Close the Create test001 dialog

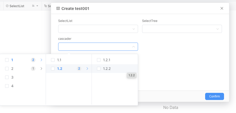click(222, 8)
